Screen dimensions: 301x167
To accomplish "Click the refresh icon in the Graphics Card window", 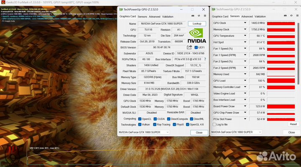I will (x=199, y=16).
